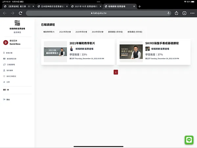
Task: Filter by 輔助教學影片 category
Action: (49, 32)
